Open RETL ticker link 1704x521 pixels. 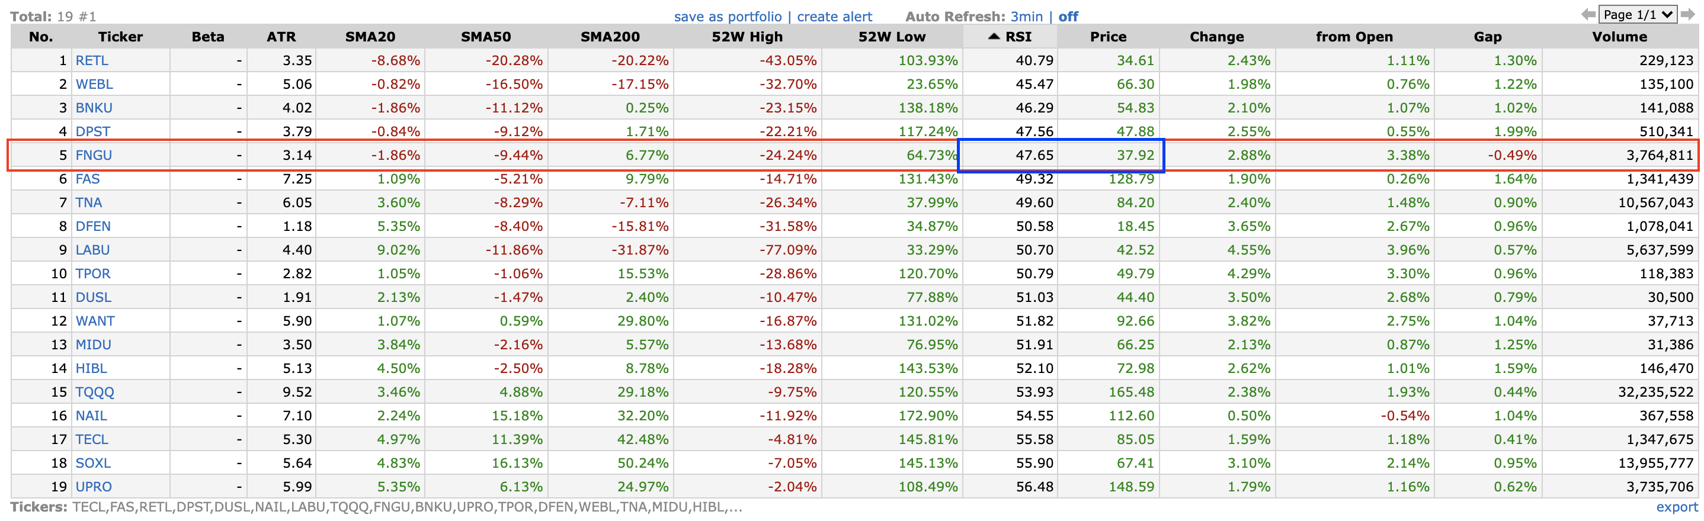(x=91, y=61)
